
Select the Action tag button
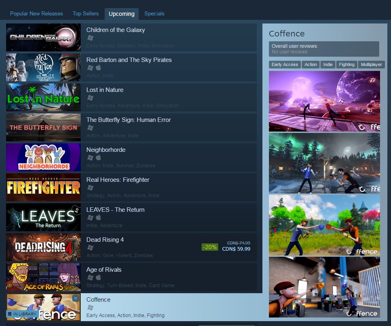pyautogui.click(x=310, y=64)
